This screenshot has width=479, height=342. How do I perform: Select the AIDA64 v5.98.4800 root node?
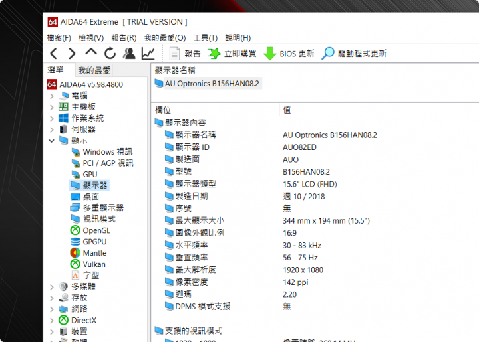click(91, 84)
